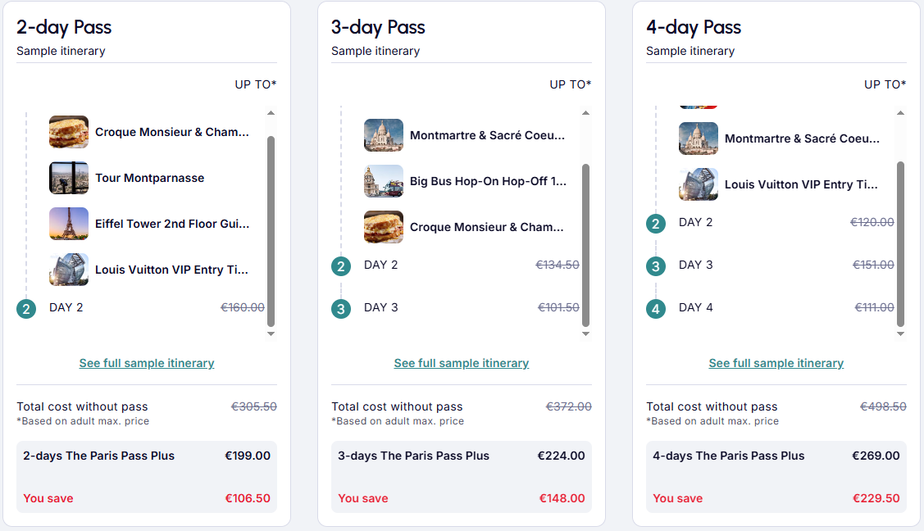Click the Croque Monsieur thumbnail in 2-day Pass
924x531 pixels.
tap(68, 131)
